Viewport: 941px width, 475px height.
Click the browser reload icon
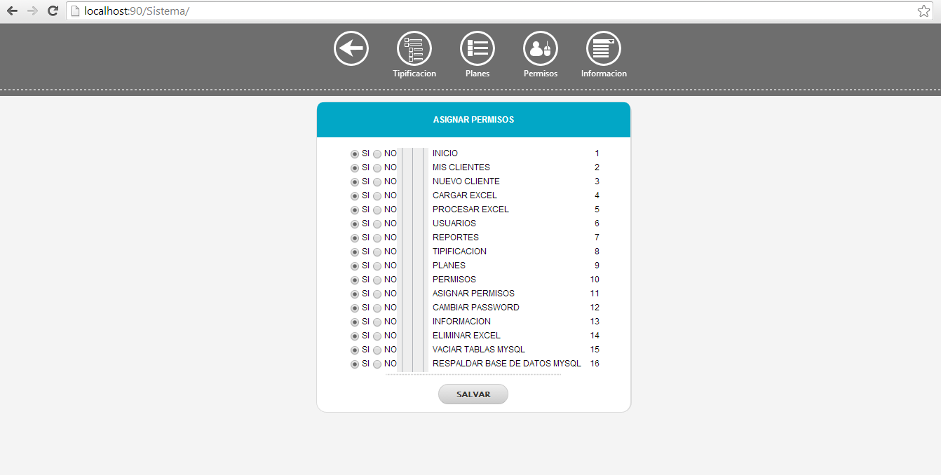pyautogui.click(x=53, y=11)
